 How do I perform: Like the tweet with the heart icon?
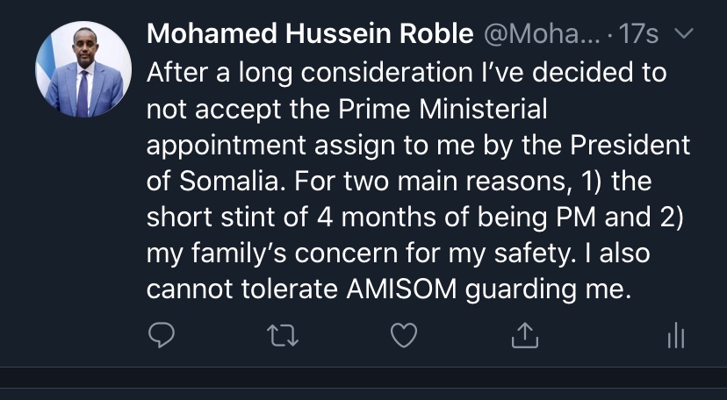pos(404,335)
